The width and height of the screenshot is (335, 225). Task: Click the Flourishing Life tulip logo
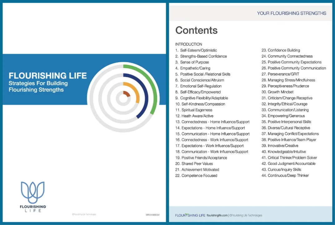coord(33,197)
